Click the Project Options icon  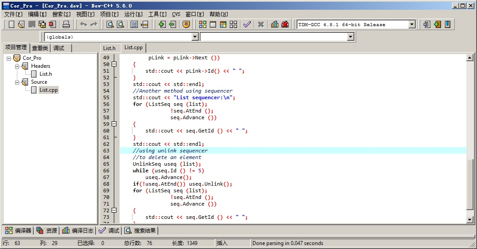(x=186, y=24)
